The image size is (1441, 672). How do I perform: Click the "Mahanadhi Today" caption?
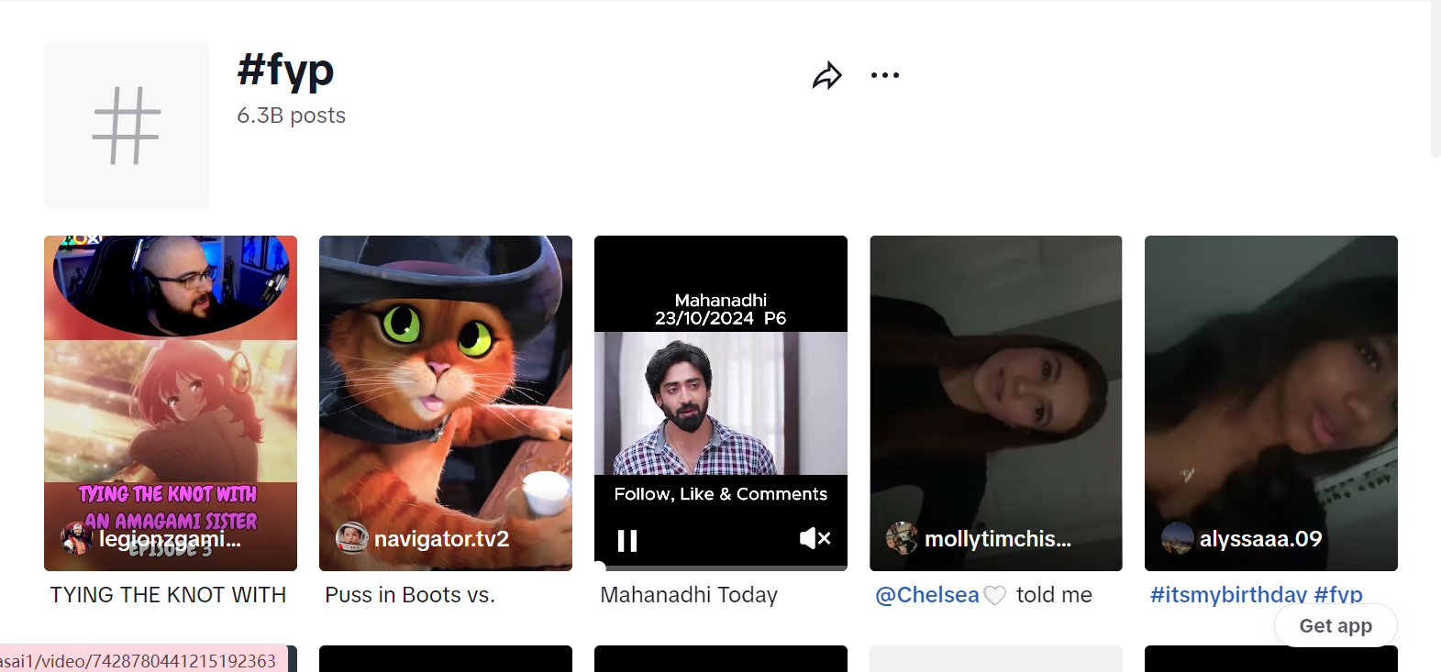pyautogui.click(x=689, y=595)
